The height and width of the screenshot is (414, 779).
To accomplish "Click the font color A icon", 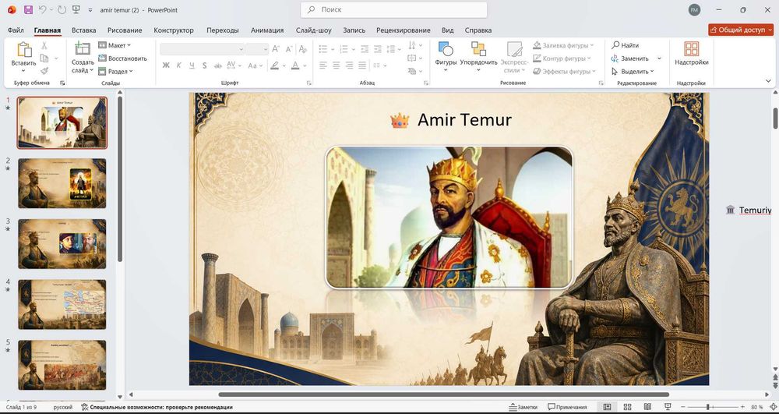I will [295, 65].
